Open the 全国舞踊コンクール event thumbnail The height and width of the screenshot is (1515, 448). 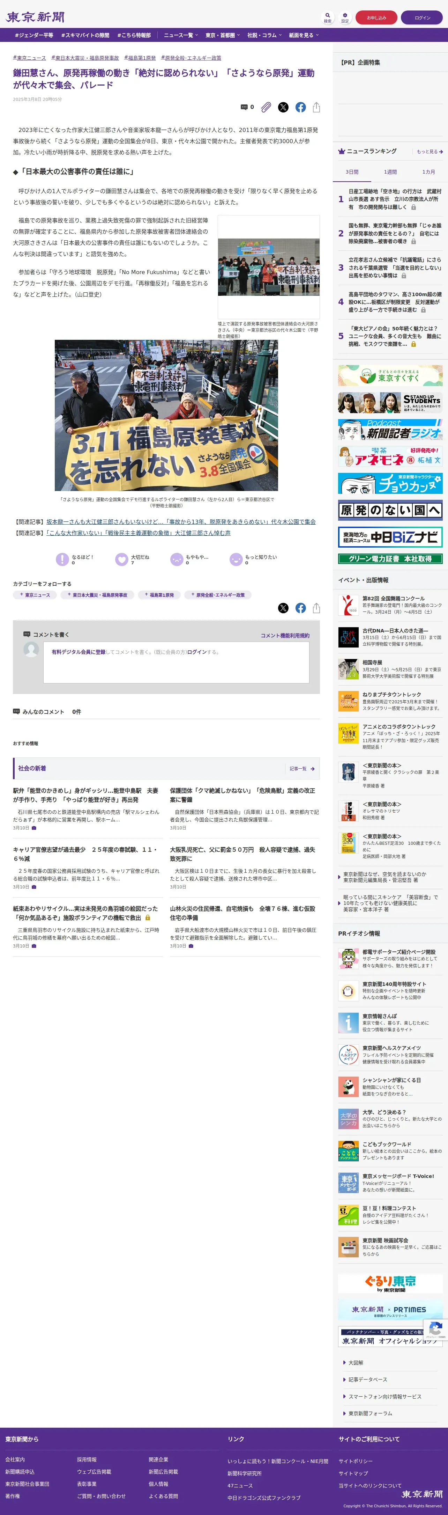pyautogui.click(x=348, y=605)
